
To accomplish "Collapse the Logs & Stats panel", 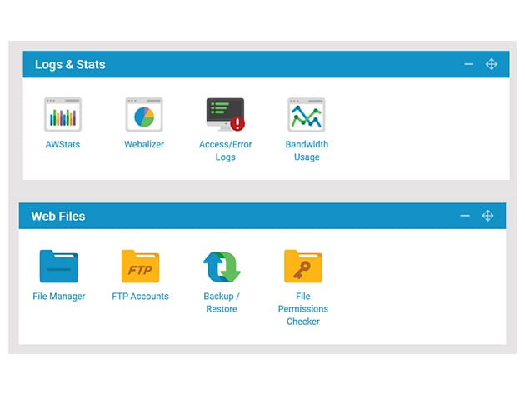I will pos(469,64).
